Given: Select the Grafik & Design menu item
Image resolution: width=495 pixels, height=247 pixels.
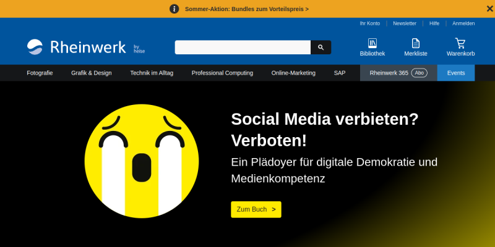Looking at the screenshot, I should [x=92, y=73].
